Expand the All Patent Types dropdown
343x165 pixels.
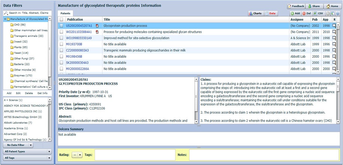pyautogui.click(x=27, y=152)
